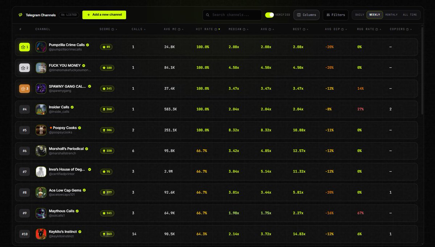Sort by Avg column header
435x247 pixels.
pyautogui.click(x=267, y=29)
